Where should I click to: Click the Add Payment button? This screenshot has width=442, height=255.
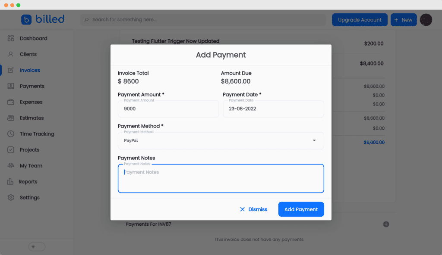tap(301, 209)
